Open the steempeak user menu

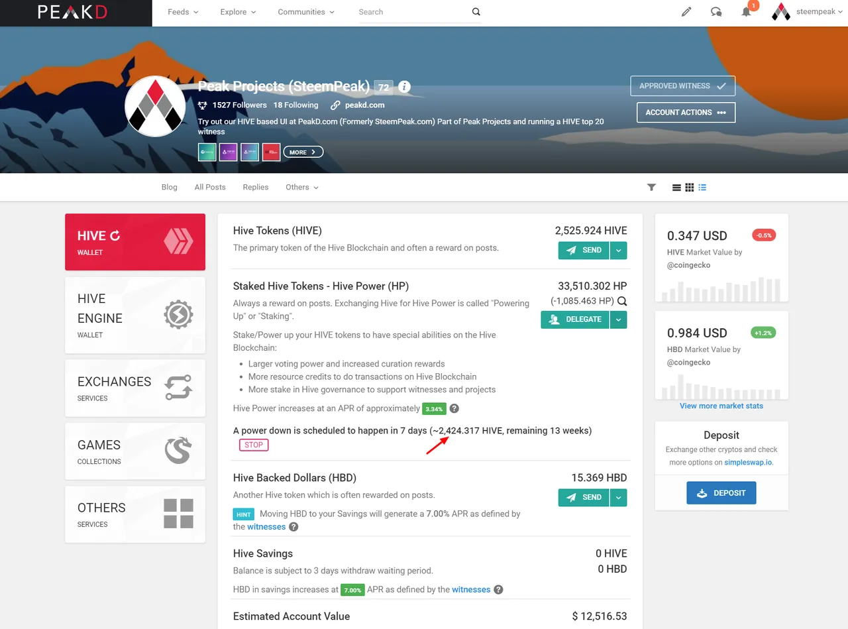(808, 12)
